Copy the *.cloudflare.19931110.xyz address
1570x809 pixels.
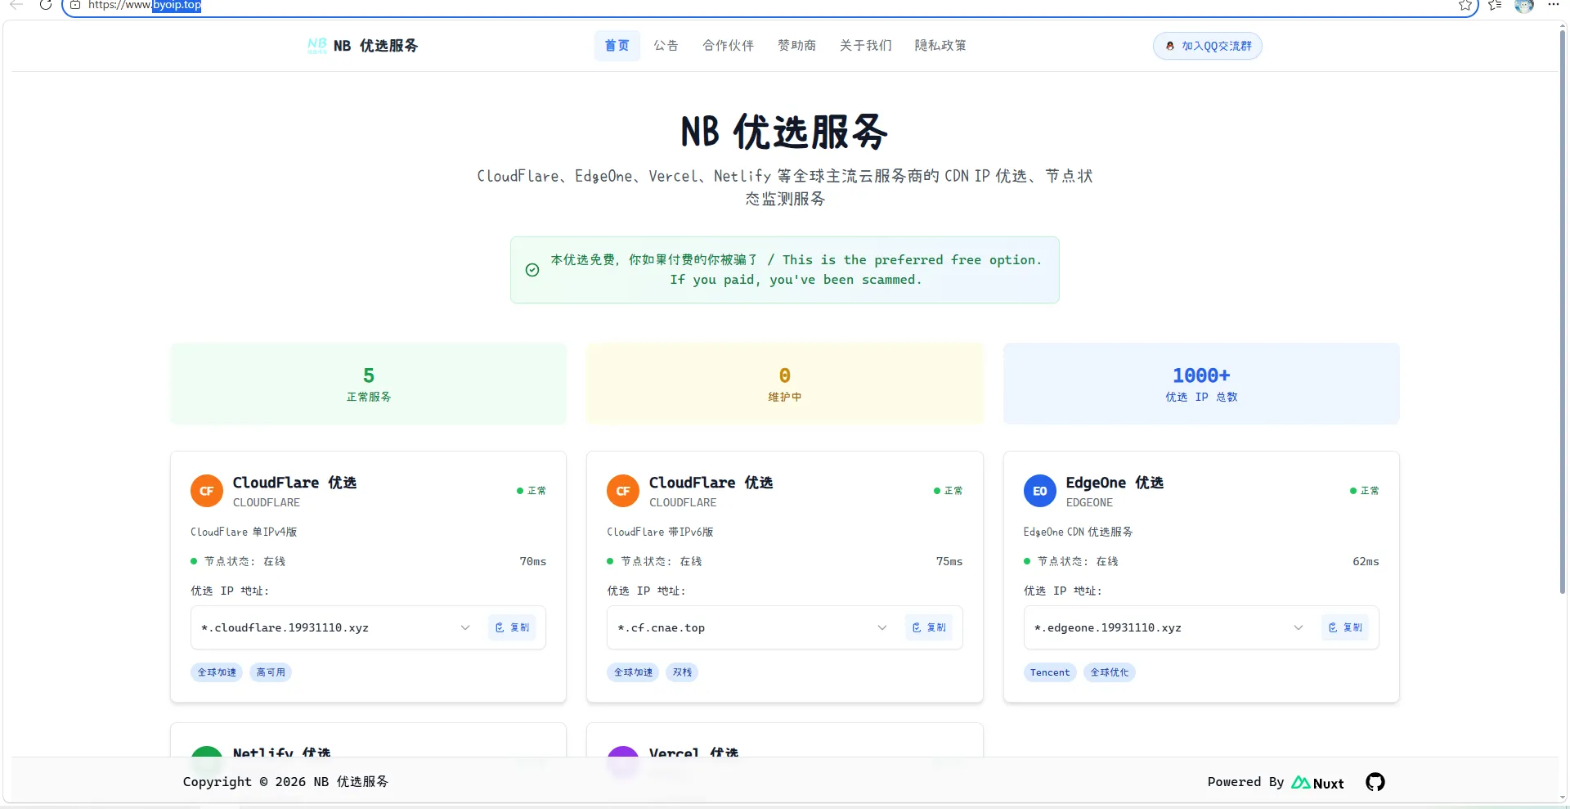pos(512,627)
